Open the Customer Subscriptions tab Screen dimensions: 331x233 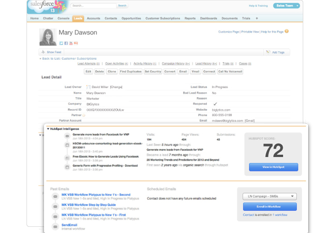[x=163, y=19]
